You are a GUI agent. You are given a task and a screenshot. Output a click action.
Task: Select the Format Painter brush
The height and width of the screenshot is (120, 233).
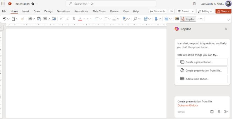(x=23, y=19)
